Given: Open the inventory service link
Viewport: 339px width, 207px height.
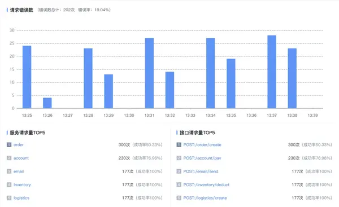Looking at the screenshot, I should click(x=22, y=185).
